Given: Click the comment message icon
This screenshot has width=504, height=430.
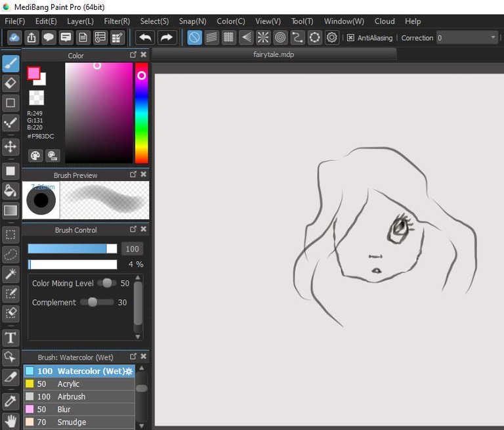Looking at the screenshot, I should (66, 37).
